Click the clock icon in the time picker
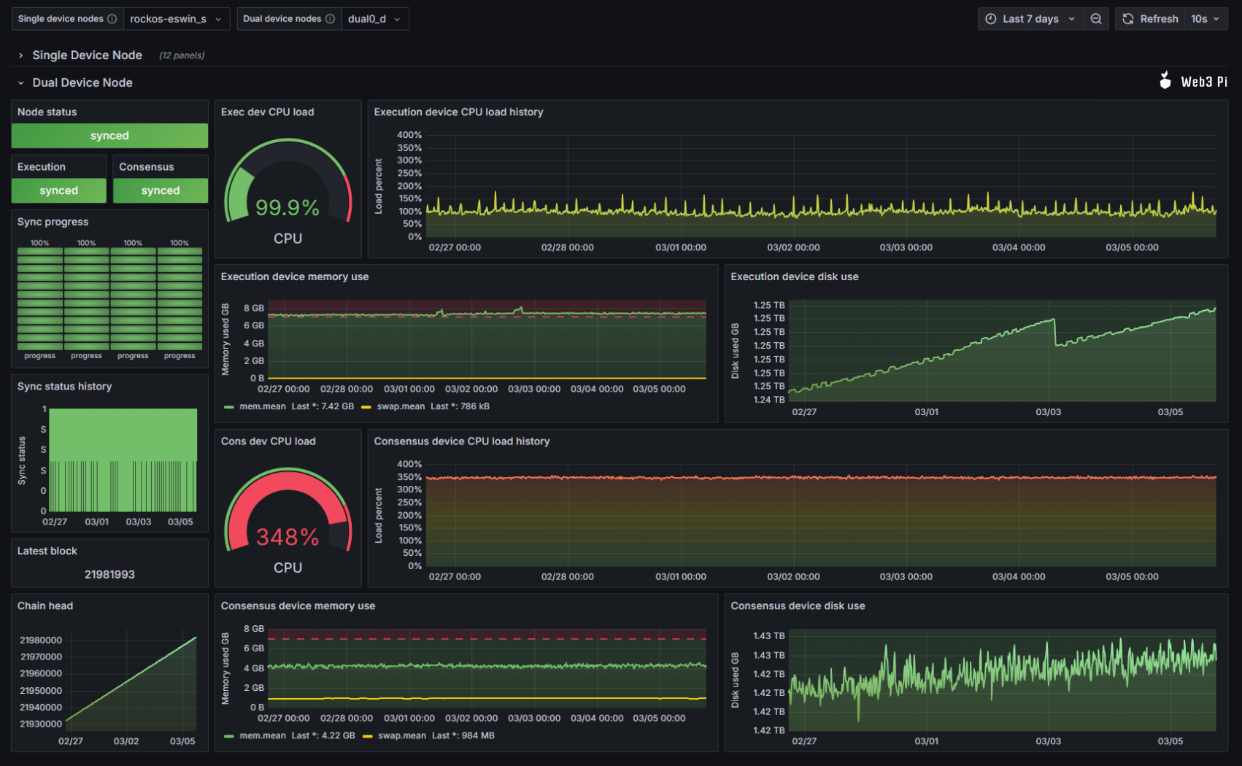Viewport: 1242px width, 766px height. point(990,18)
